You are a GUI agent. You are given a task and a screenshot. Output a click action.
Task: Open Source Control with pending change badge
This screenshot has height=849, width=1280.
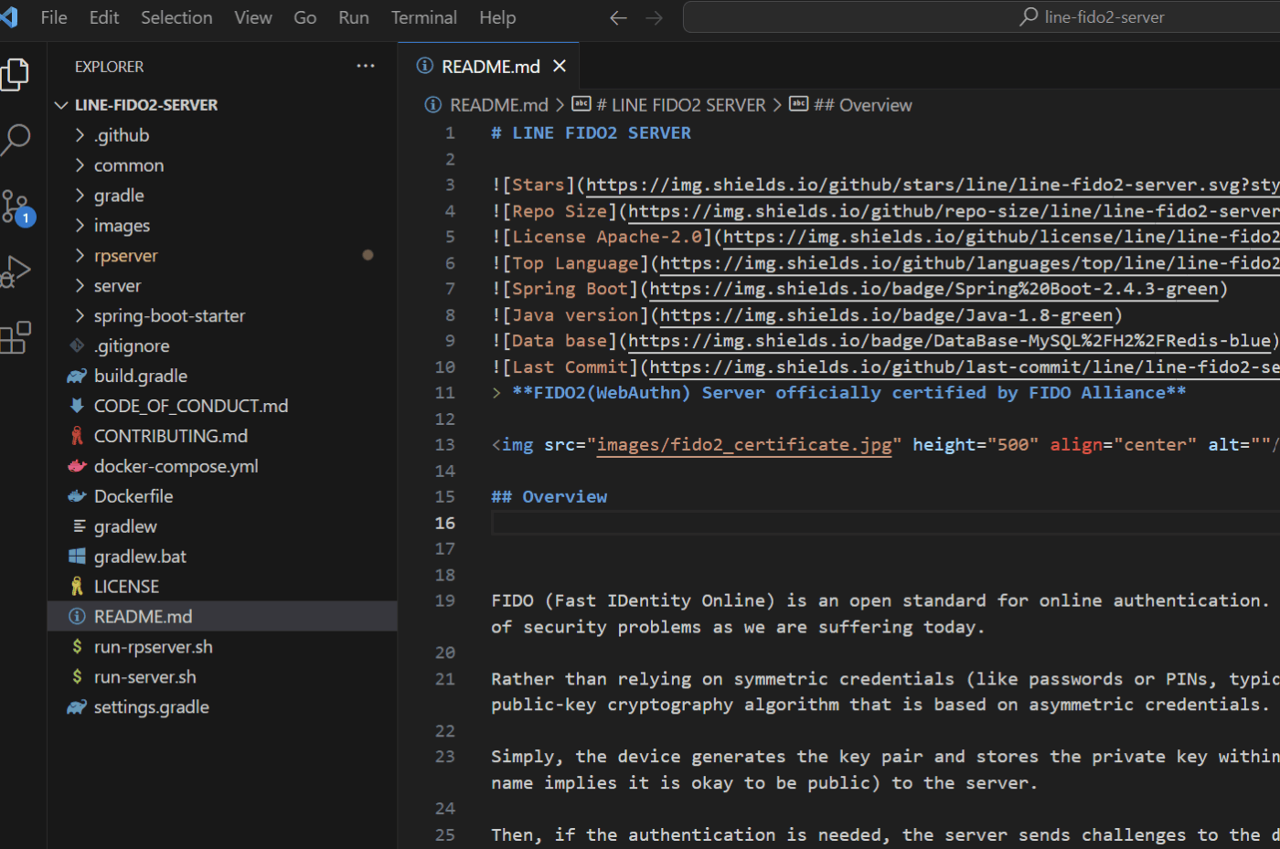(16, 207)
